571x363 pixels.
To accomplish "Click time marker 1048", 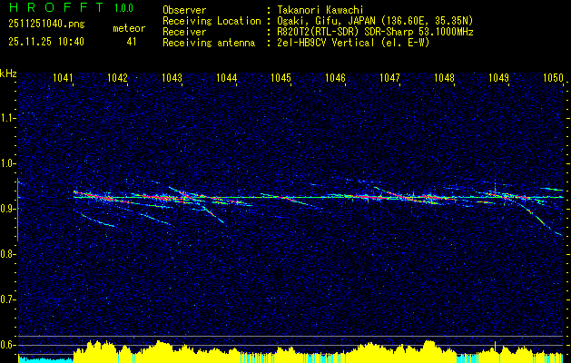I will coord(444,77).
